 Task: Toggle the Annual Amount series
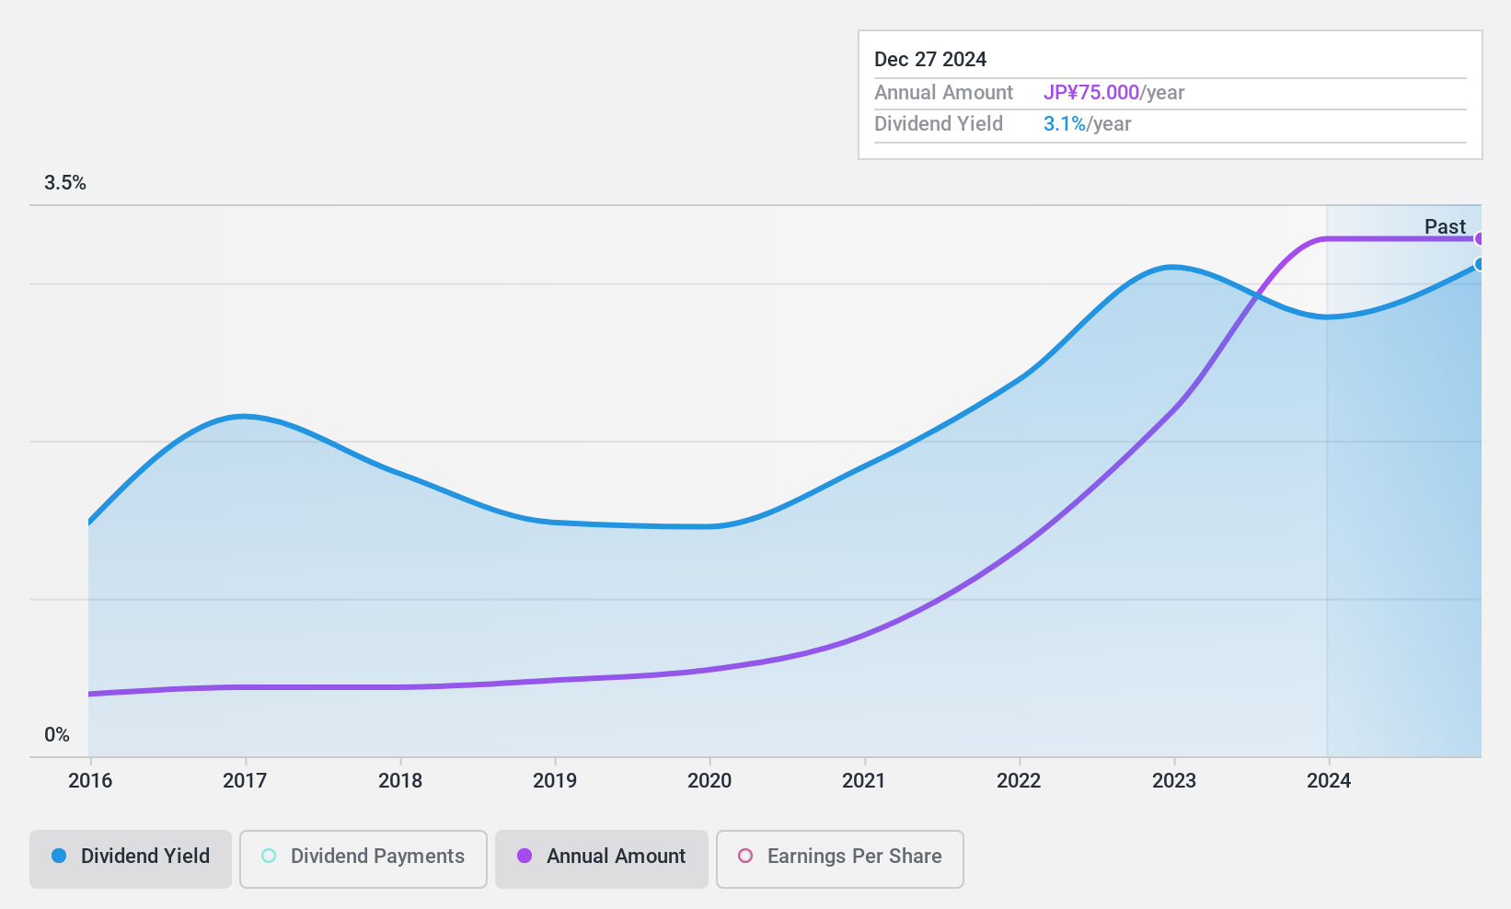click(x=602, y=859)
